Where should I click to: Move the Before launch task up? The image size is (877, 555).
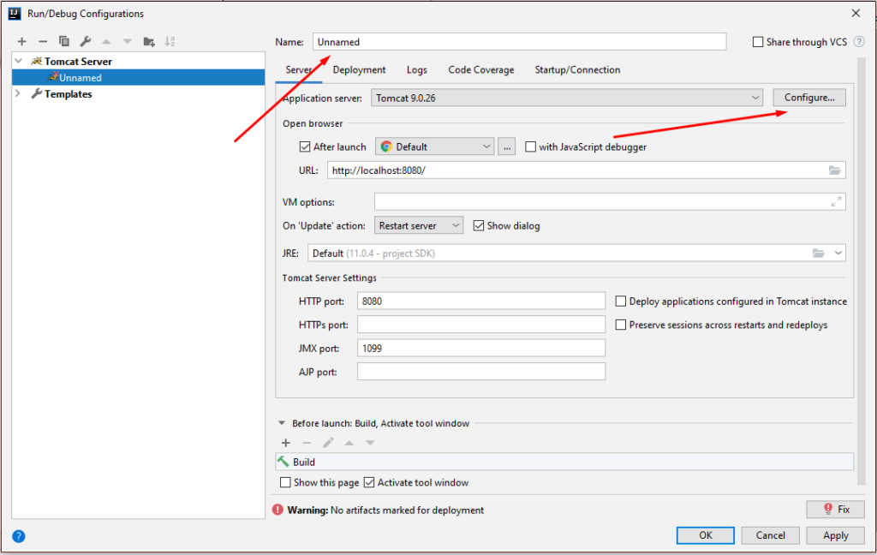coord(349,443)
